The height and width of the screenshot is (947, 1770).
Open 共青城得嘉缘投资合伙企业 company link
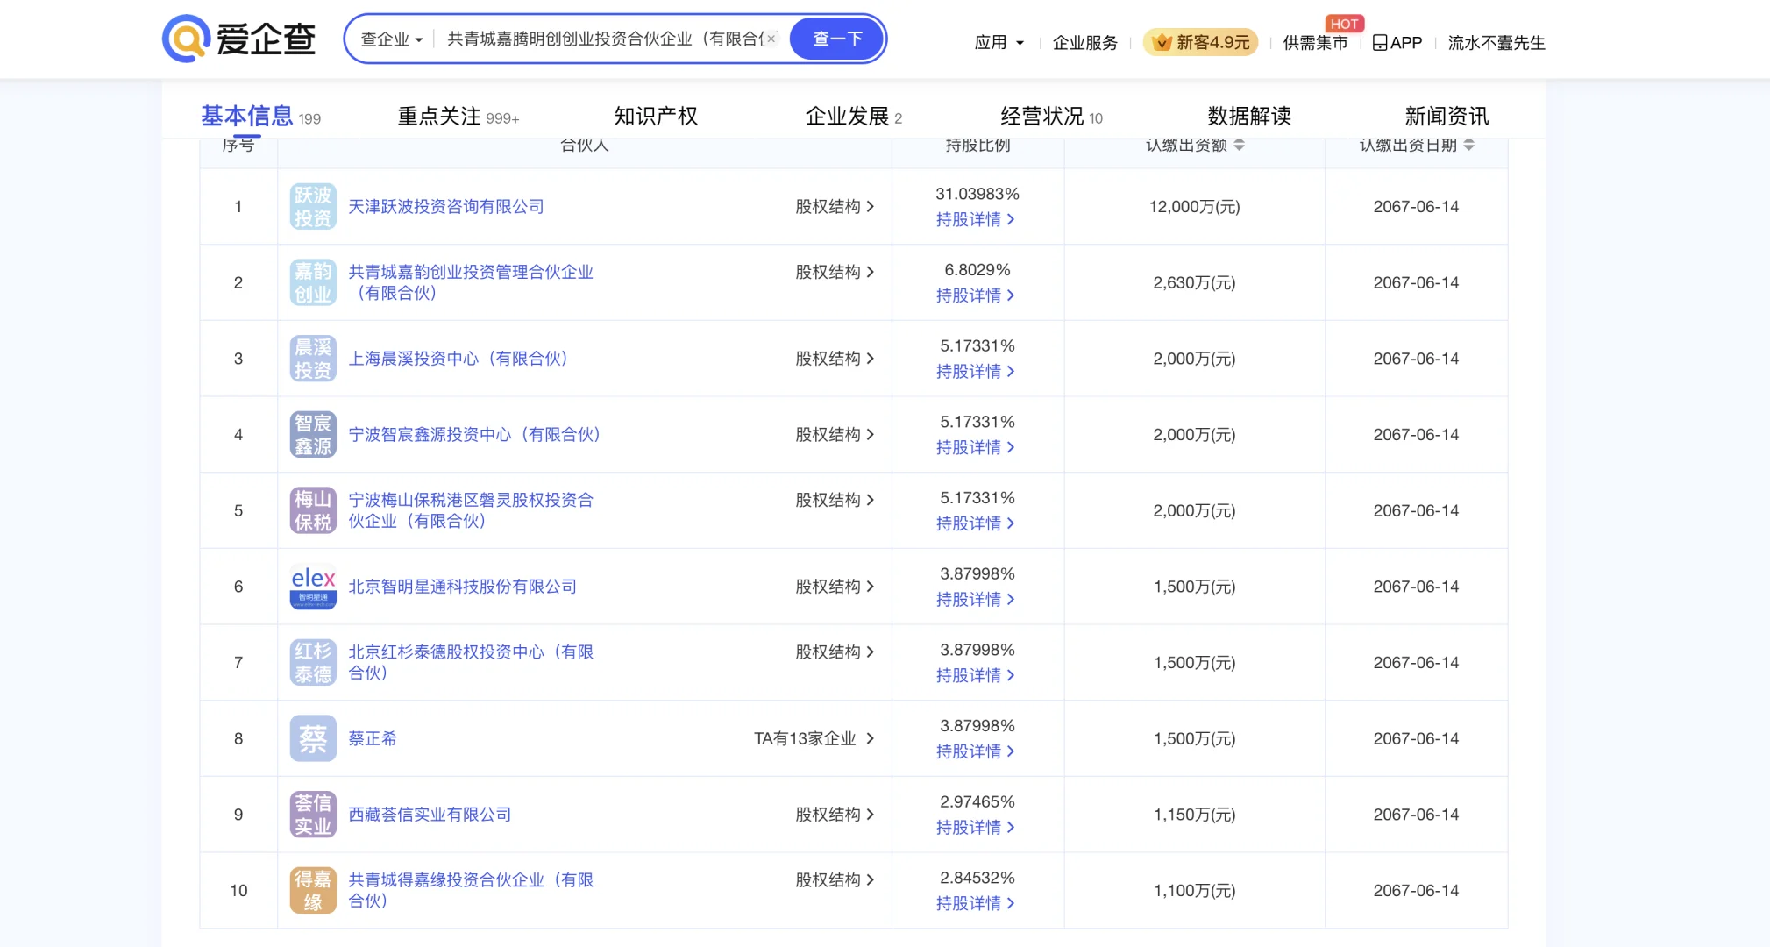pos(471,891)
